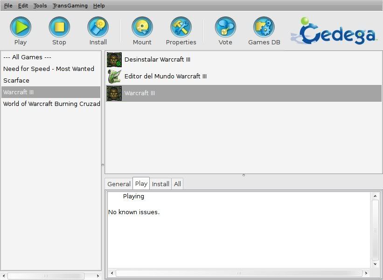
Task: Click details pane right scroll arrow
Action: click(366, 273)
